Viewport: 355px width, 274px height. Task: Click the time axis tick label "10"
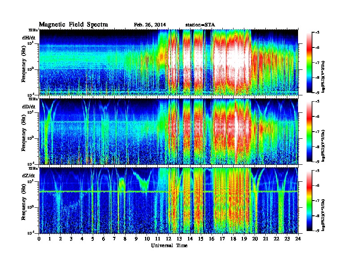click(x=147, y=239)
